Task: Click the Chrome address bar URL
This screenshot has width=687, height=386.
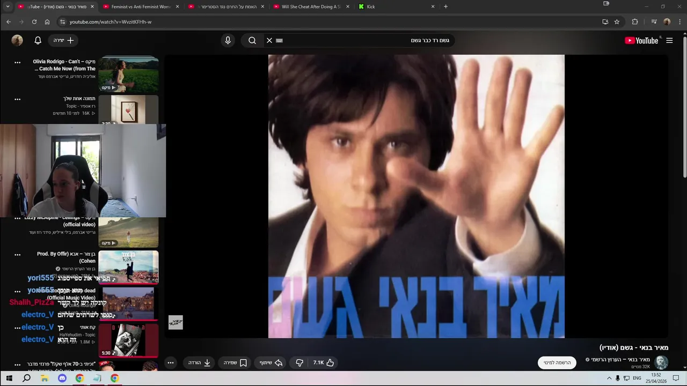Action: tap(111, 22)
